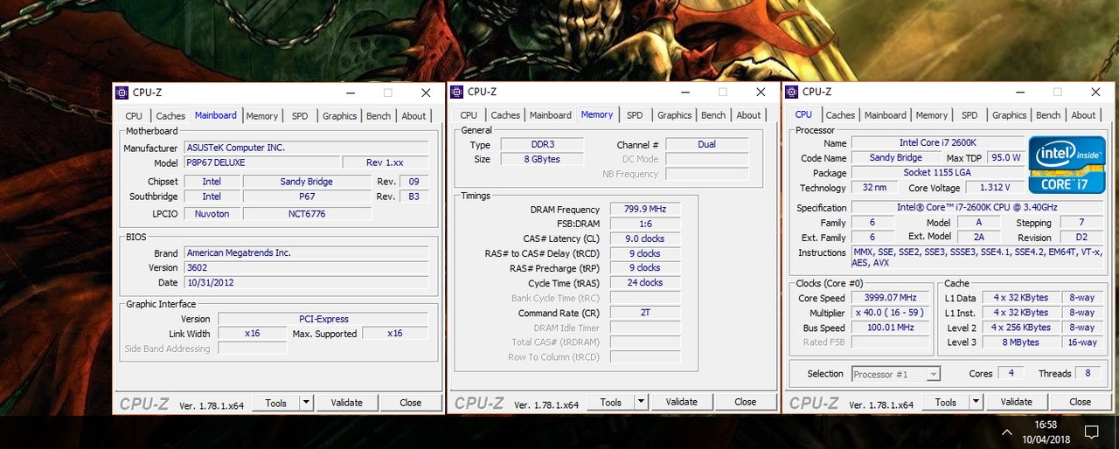Click the BIOS version 3602 field
This screenshot has height=449, width=1119.
click(306, 267)
